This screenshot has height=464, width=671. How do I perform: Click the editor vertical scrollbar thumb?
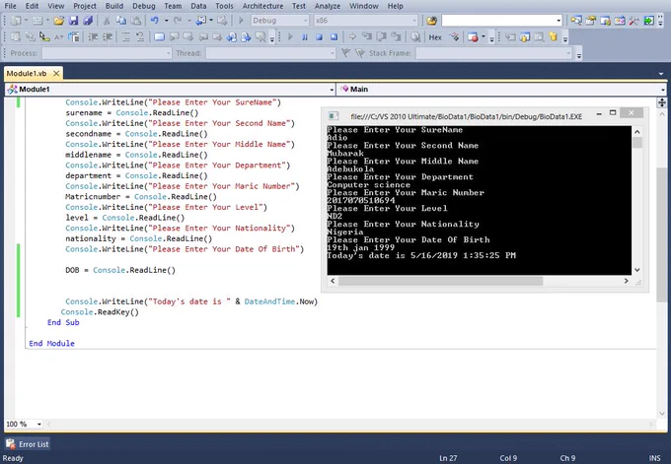[661, 234]
